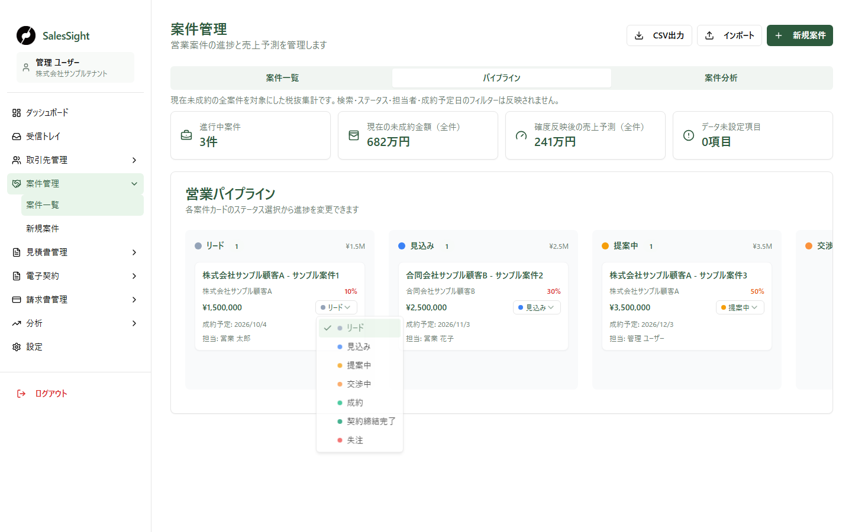Click 成約予定: 2026/11/3 text
Screen dimensions: 852x532
pos(438,325)
